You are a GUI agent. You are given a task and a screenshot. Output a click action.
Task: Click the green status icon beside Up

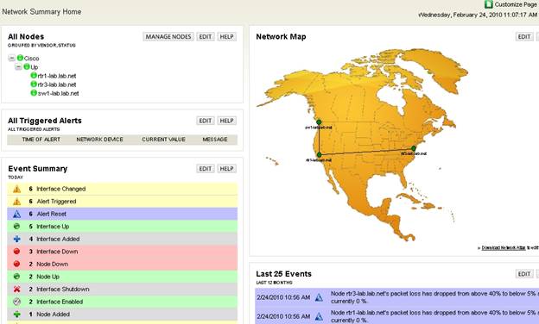pyautogui.click(x=27, y=67)
